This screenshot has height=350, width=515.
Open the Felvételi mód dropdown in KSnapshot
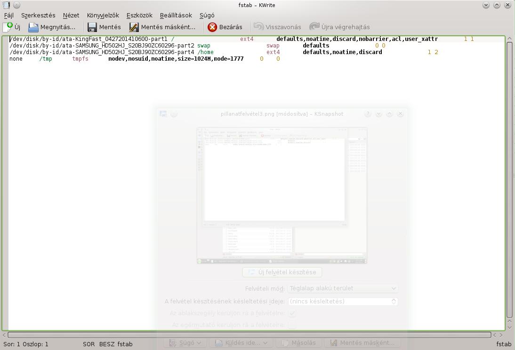[x=343, y=288]
